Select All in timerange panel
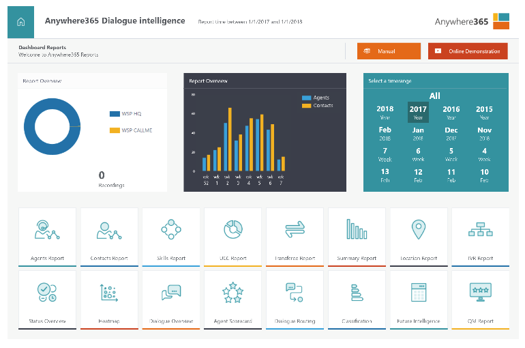The height and width of the screenshot is (348, 525). tap(435, 96)
